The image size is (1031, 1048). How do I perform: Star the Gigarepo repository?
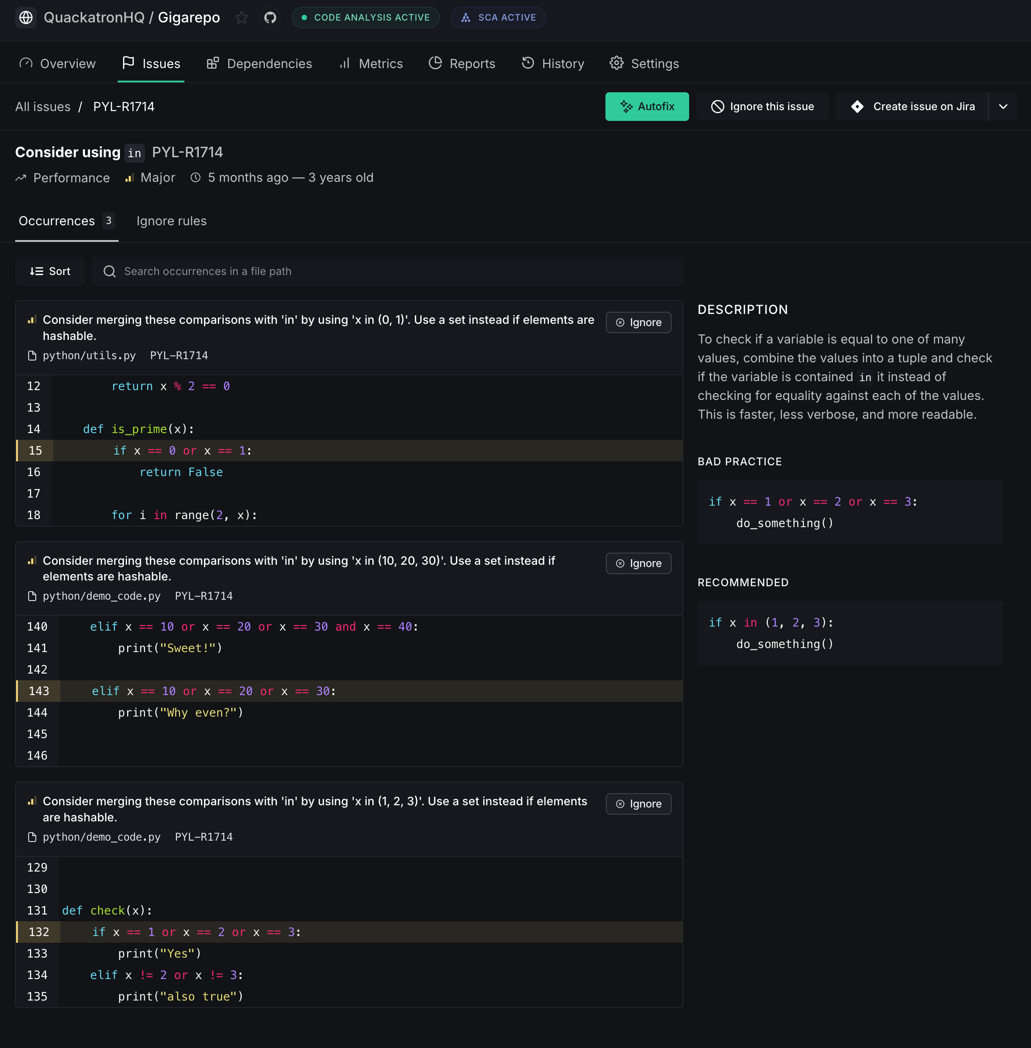pyautogui.click(x=242, y=18)
